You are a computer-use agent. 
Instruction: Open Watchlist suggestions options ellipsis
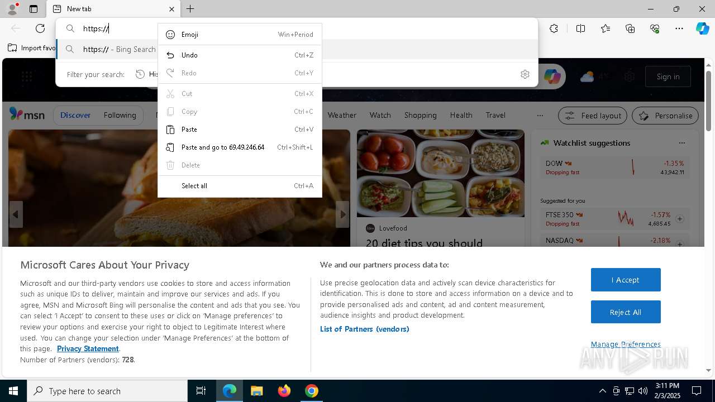click(x=681, y=143)
